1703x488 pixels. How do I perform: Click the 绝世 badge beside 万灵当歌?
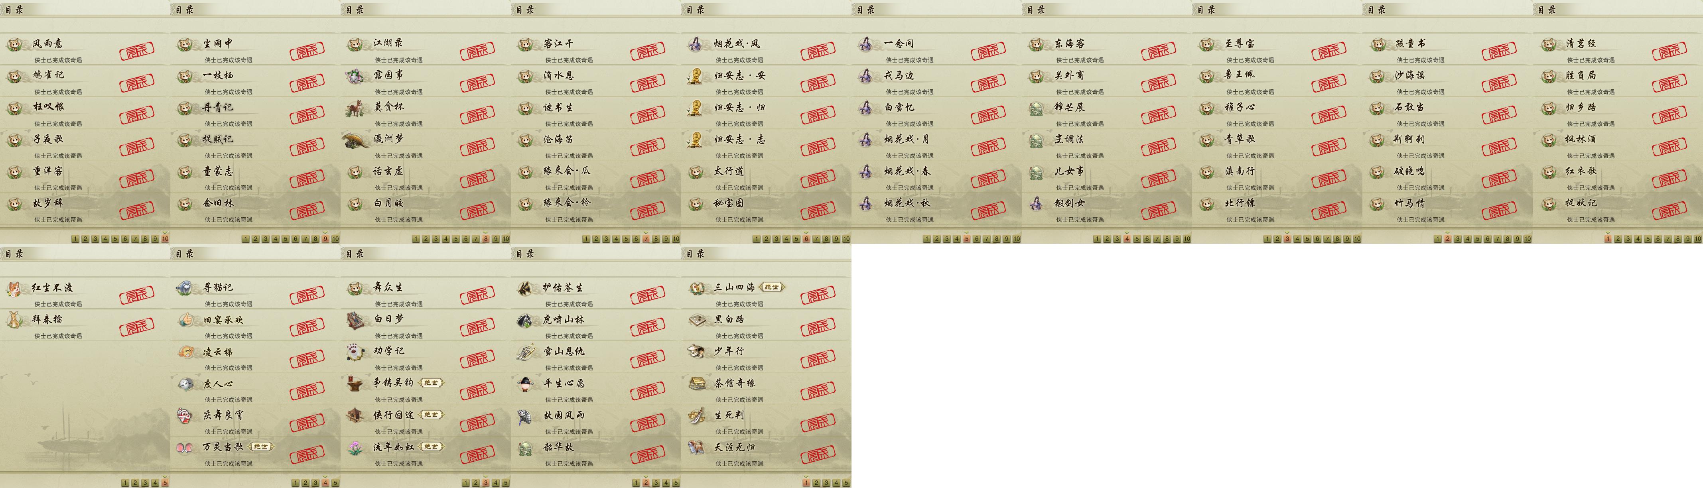(x=260, y=447)
